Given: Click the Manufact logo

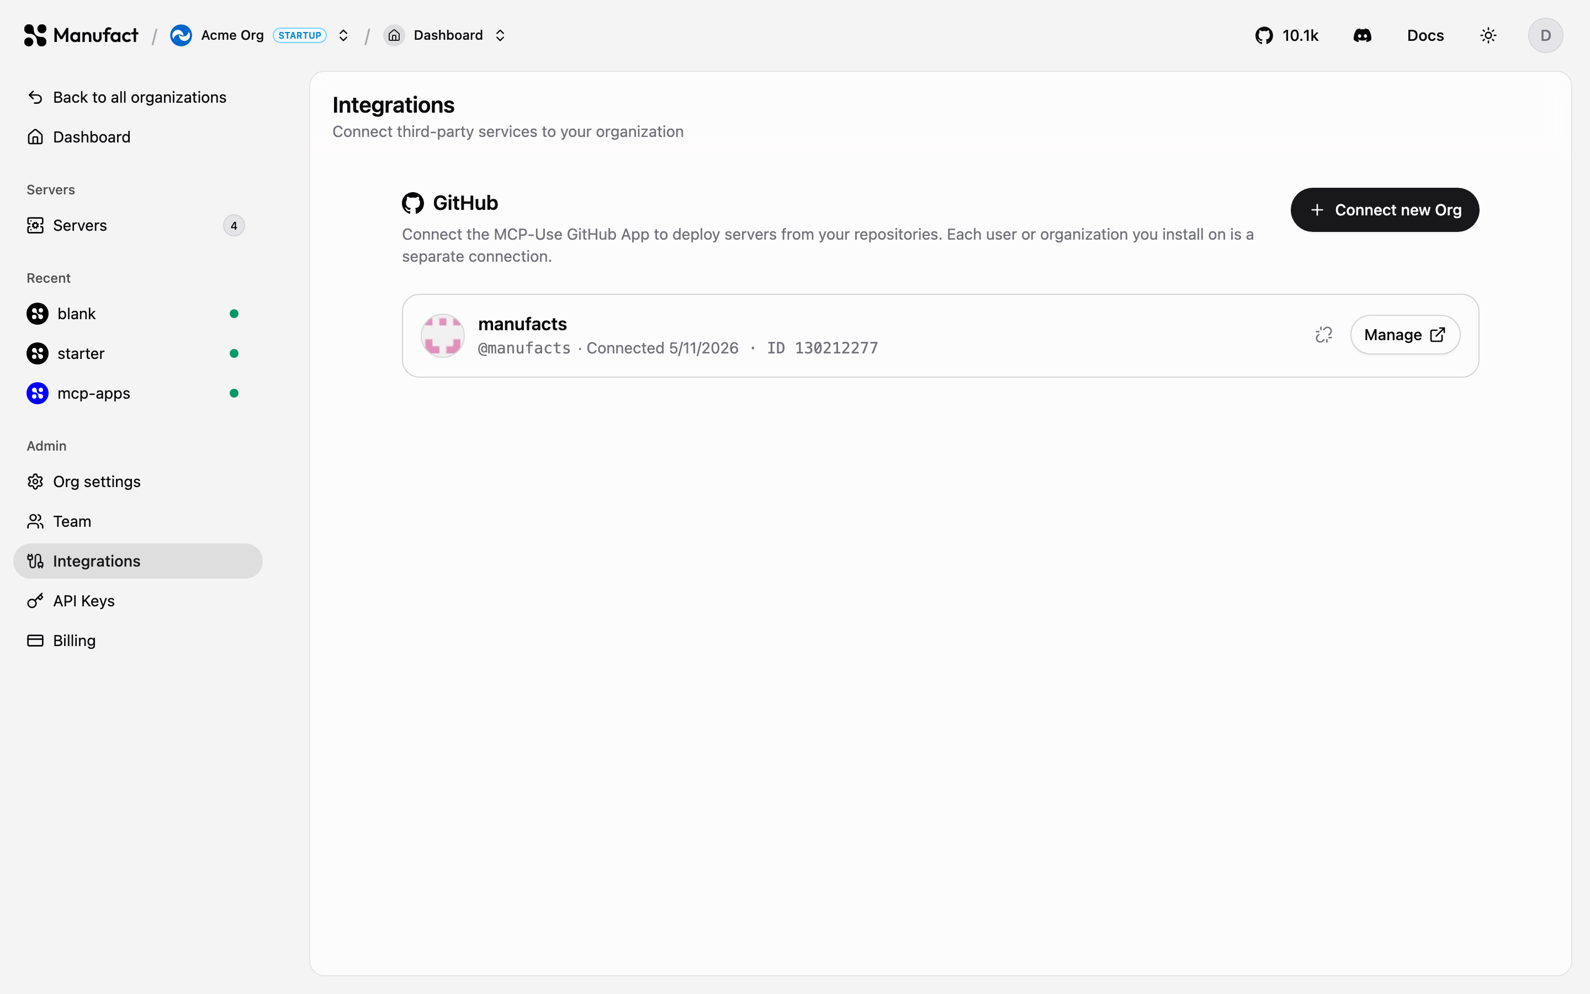Looking at the screenshot, I should point(81,35).
